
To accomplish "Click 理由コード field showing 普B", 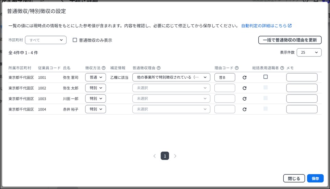I will (225, 77).
